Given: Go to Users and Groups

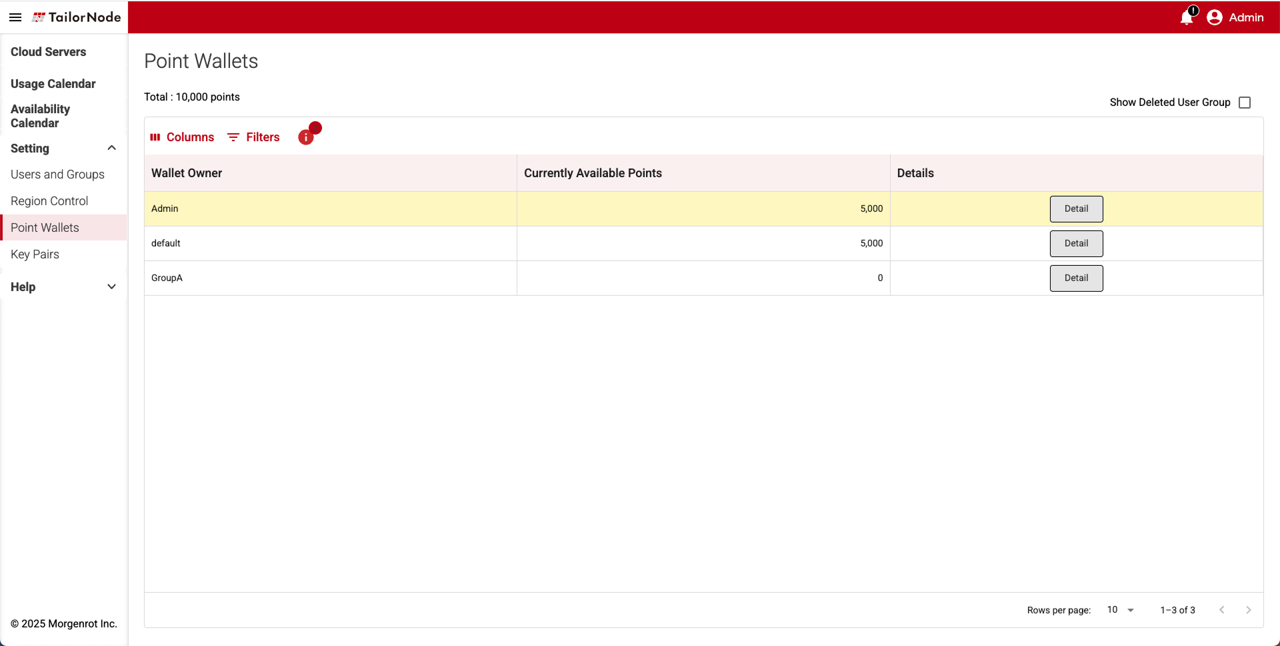Looking at the screenshot, I should pyautogui.click(x=57, y=174).
